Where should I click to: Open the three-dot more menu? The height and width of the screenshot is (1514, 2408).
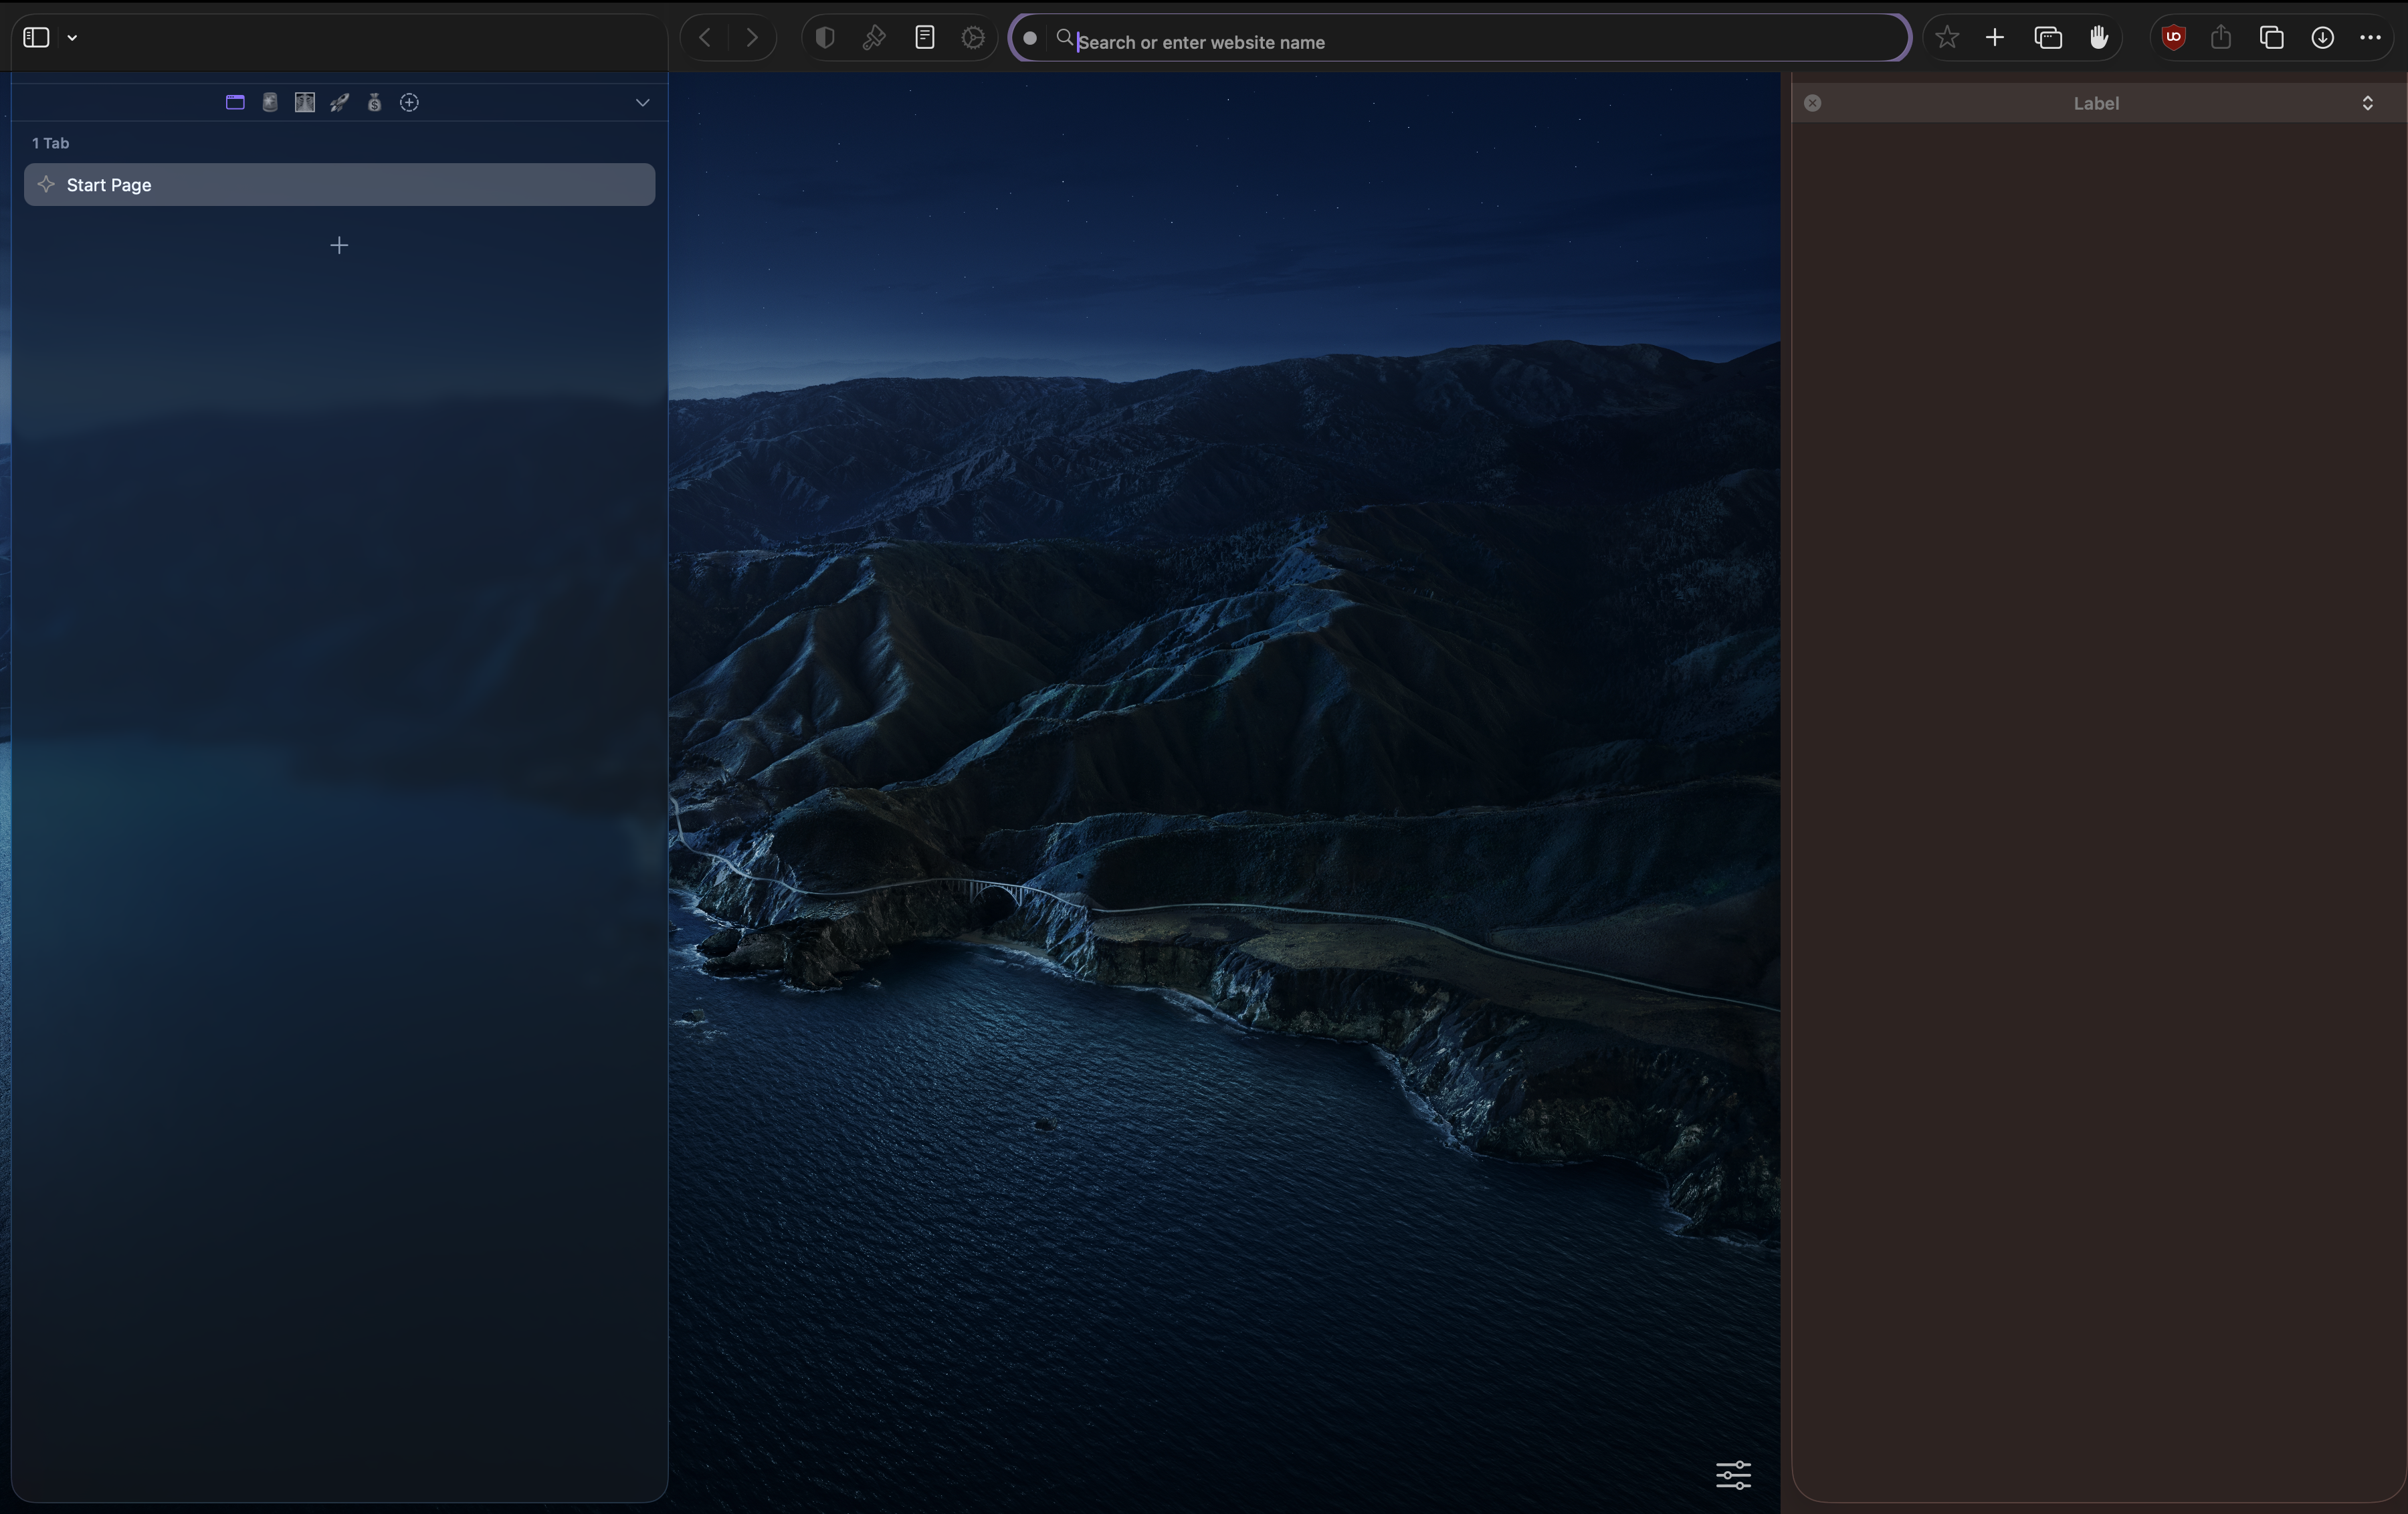[2370, 38]
